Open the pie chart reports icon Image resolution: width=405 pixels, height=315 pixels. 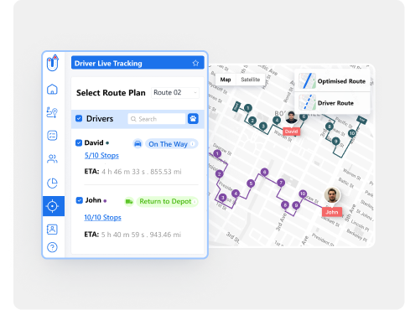pos(52,183)
